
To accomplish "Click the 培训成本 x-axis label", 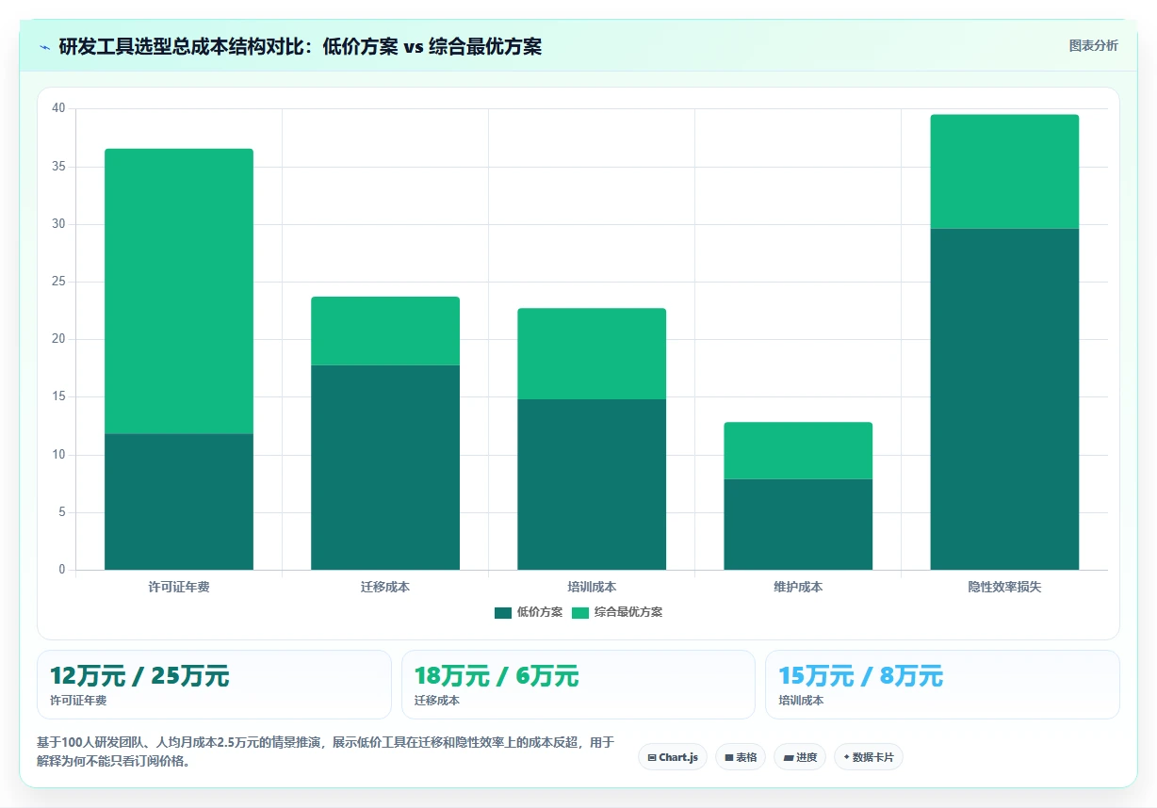I will [x=592, y=587].
